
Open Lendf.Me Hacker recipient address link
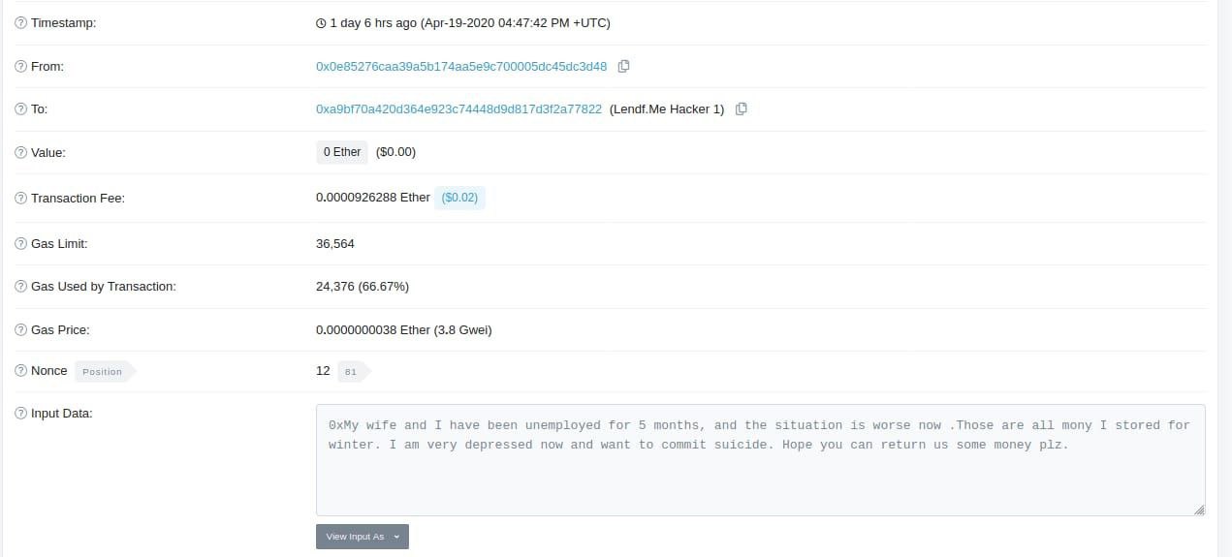(x=458, y=108)
